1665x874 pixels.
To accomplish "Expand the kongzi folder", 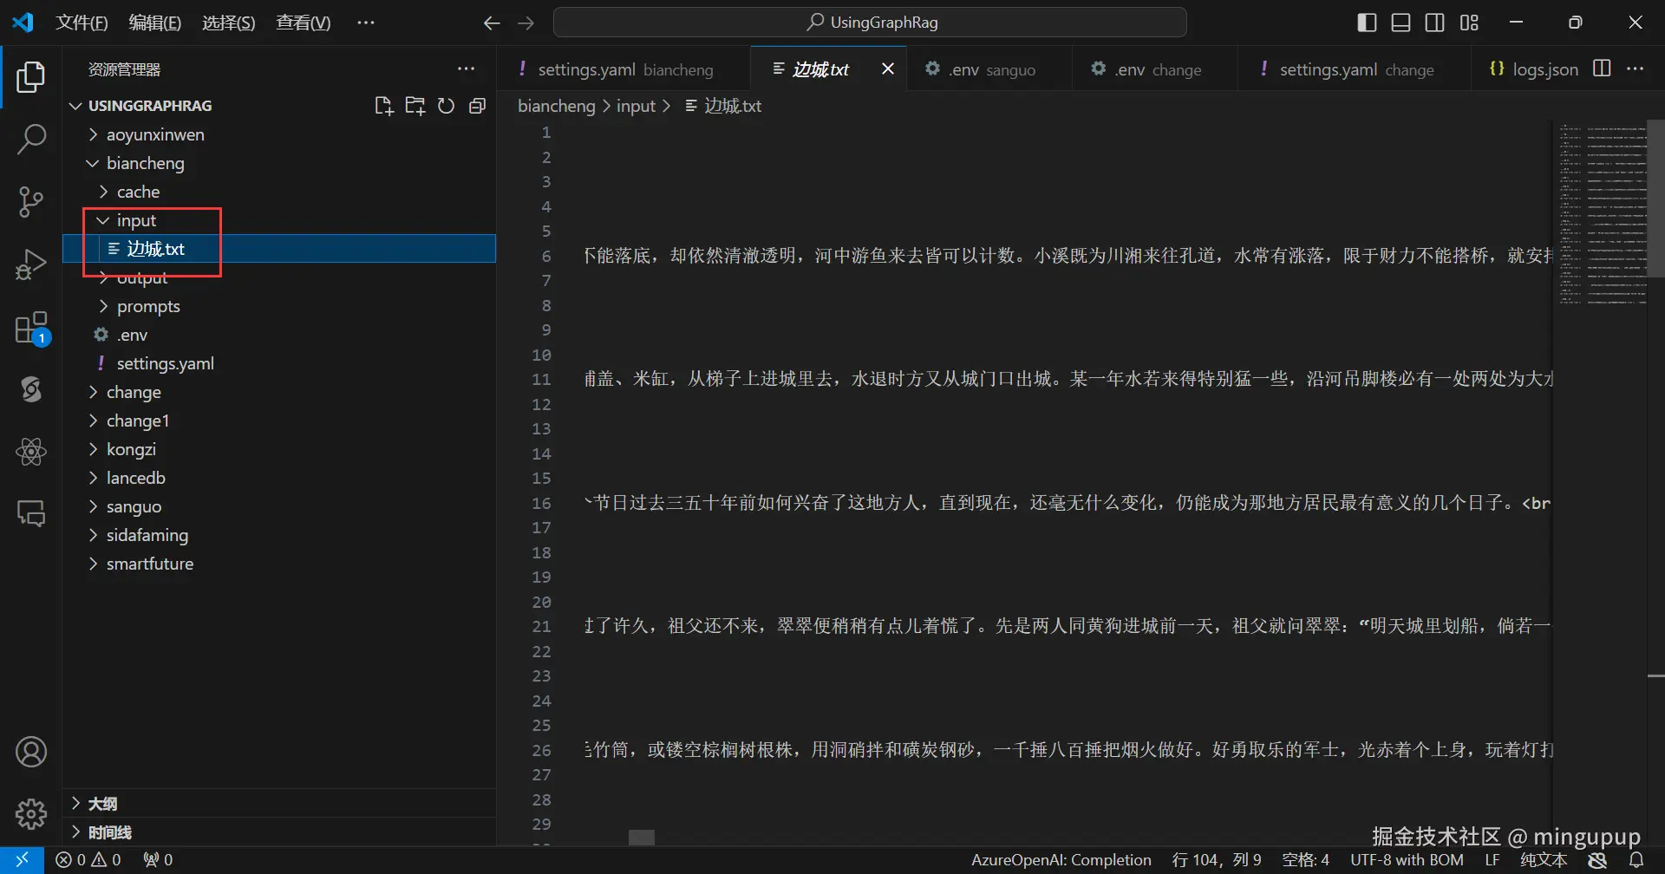I will pos(279,449).
